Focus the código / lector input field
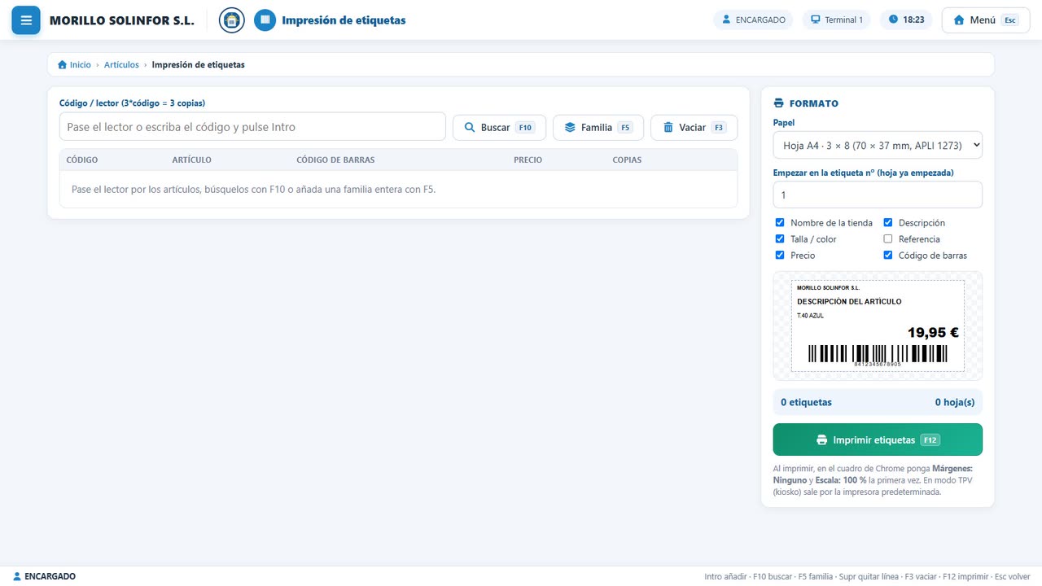1042x586 pixels. pyautogui.click(x=252, y=127)
